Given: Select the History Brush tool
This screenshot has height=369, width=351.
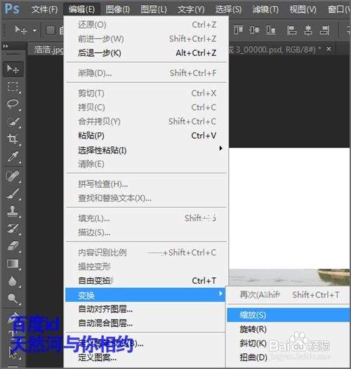Looking at the screenshot, I should [13, 228].
